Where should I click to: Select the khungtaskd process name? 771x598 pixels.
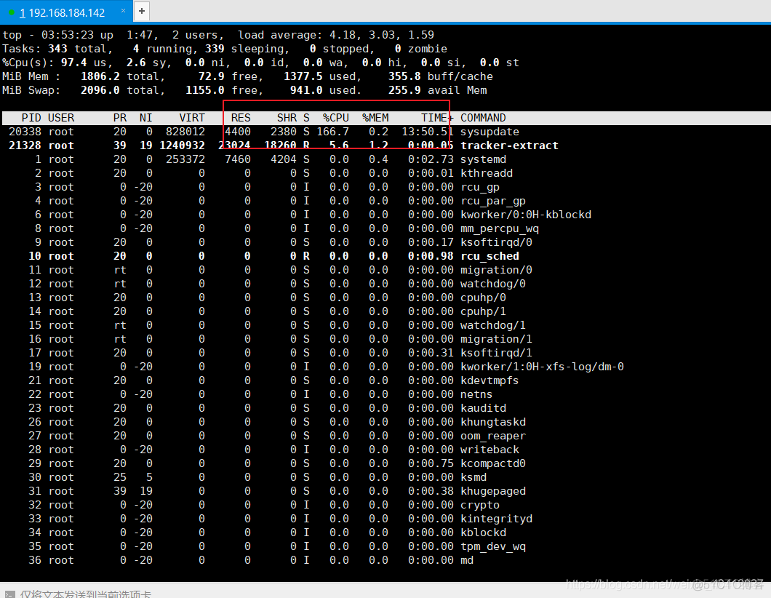coord(493,421)
